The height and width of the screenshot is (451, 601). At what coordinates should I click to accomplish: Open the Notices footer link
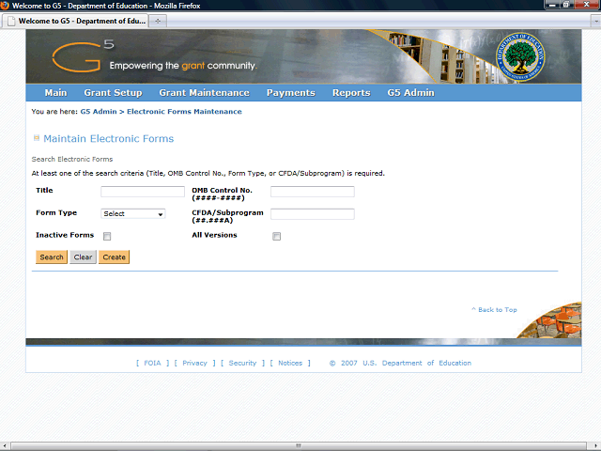tap(290, 363)
